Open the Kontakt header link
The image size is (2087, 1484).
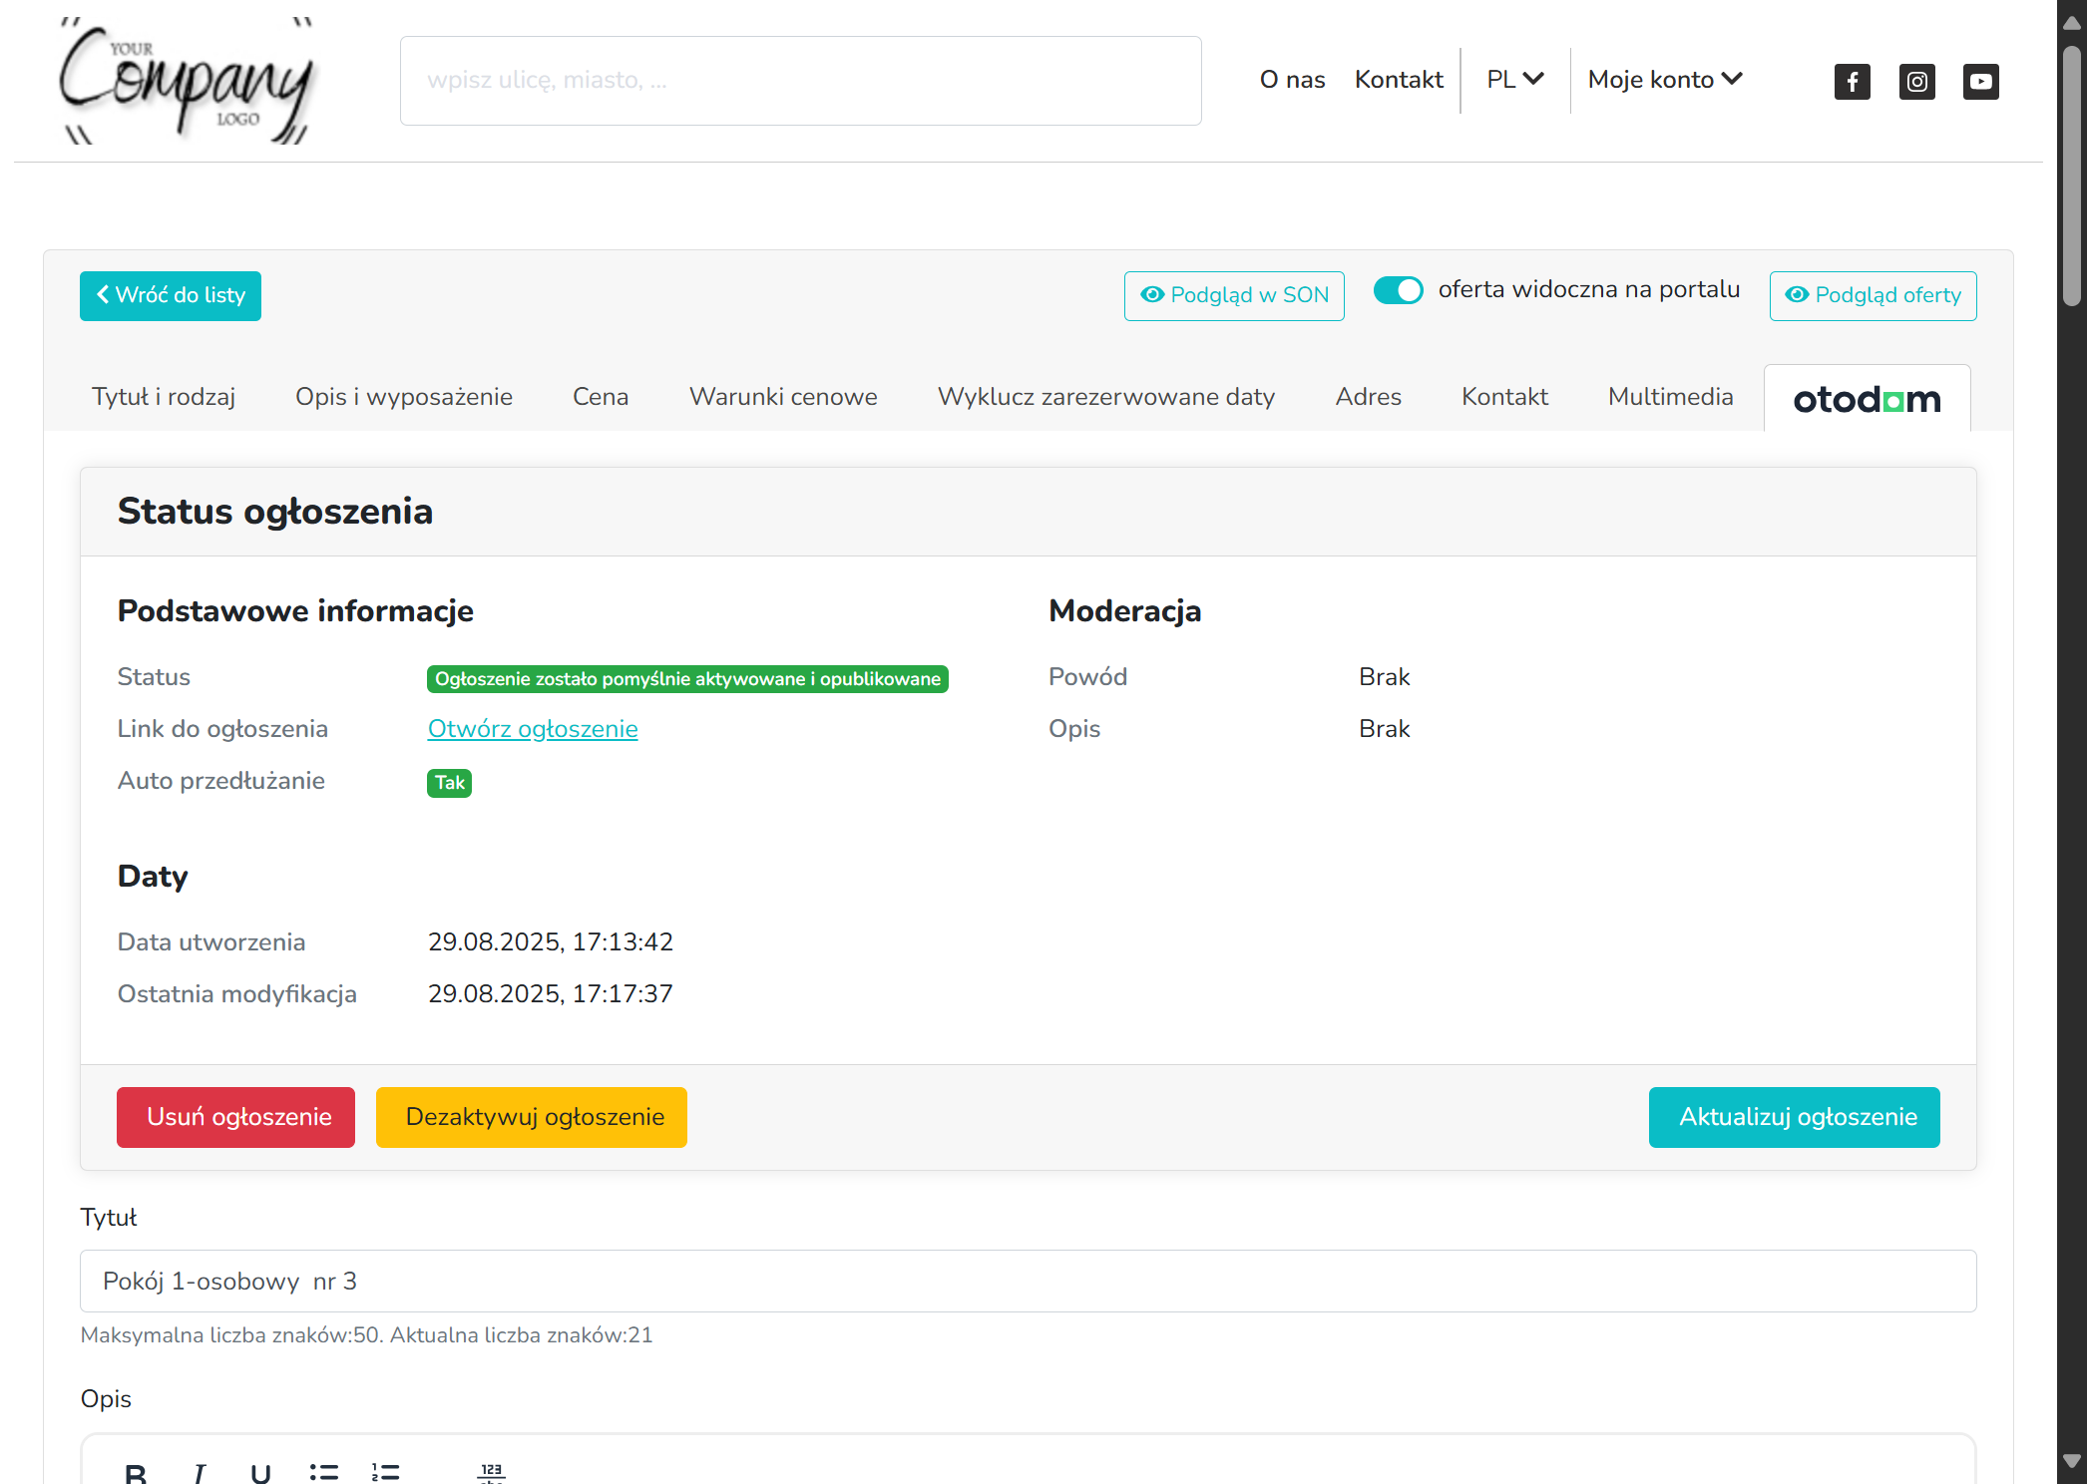(1399, 80)
